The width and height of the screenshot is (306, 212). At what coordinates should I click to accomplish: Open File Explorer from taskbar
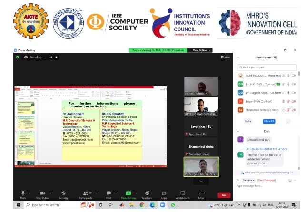131,205
